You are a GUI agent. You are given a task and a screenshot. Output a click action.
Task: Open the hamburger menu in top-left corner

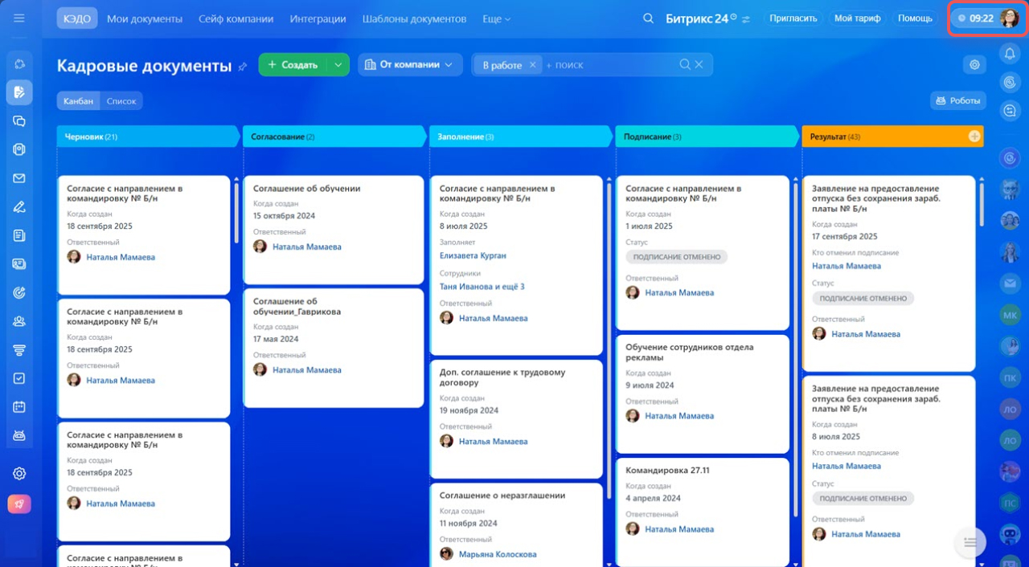[19, 18]
